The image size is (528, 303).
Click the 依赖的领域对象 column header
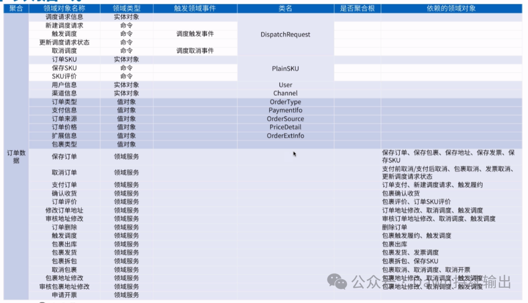tap(451, 8)
